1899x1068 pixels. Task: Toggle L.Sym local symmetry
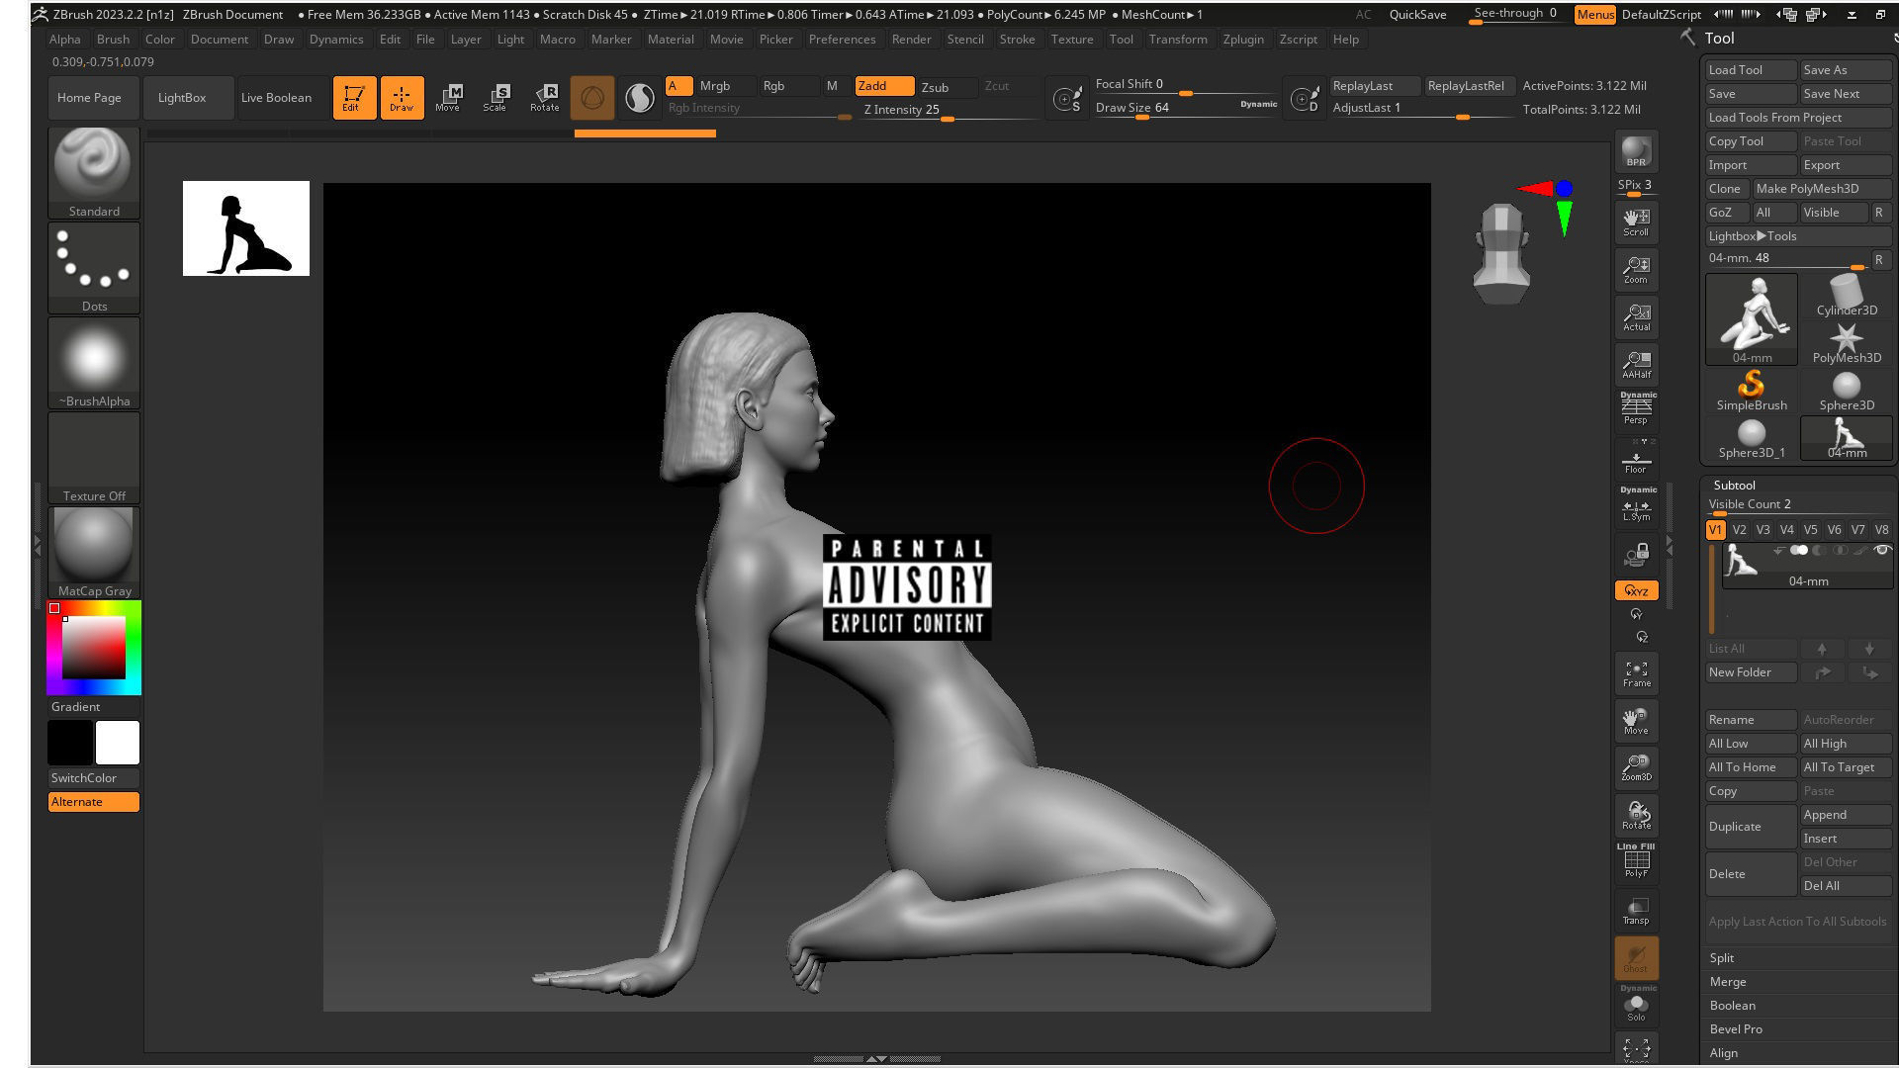(x=1636, y=505)
